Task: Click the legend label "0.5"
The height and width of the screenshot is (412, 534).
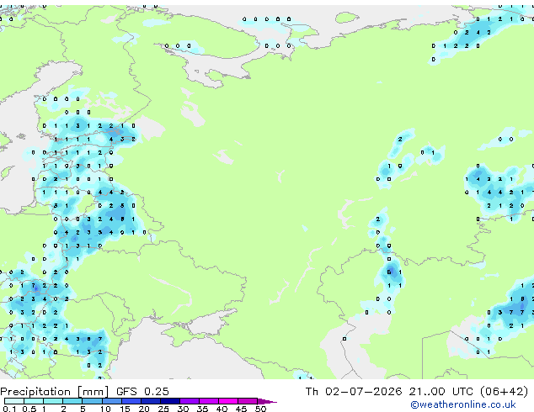Action: 29,409
